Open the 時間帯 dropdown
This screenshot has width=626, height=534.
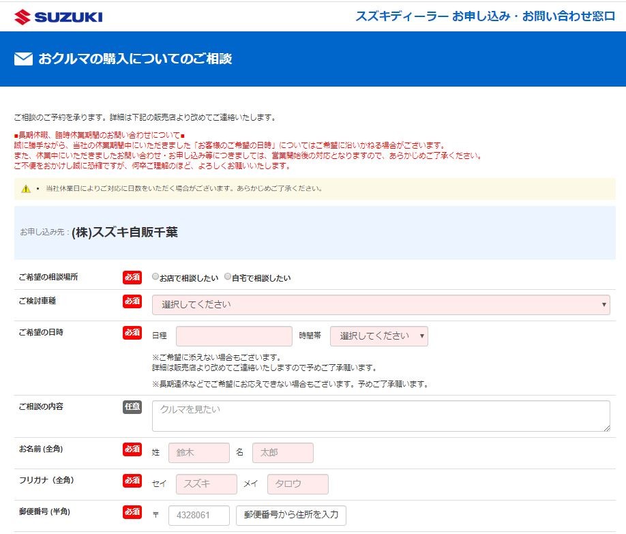pyautogui.click(x=379, y=336)
